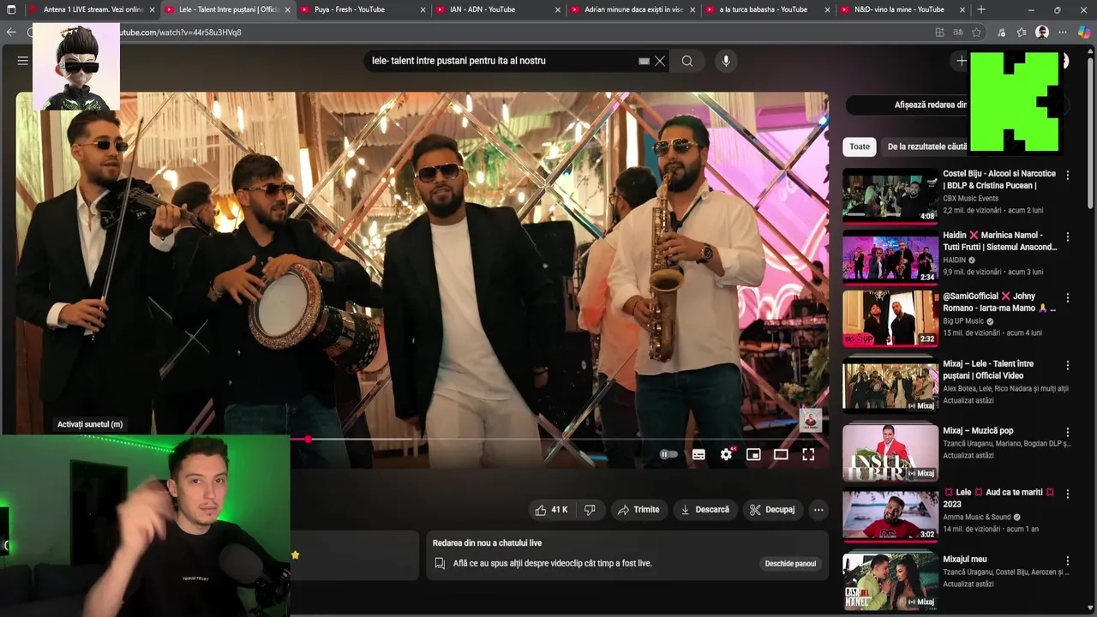This screenshot has width=1097, height=617.
Task: Start voice search with the microphone
Action: (726, 61)
